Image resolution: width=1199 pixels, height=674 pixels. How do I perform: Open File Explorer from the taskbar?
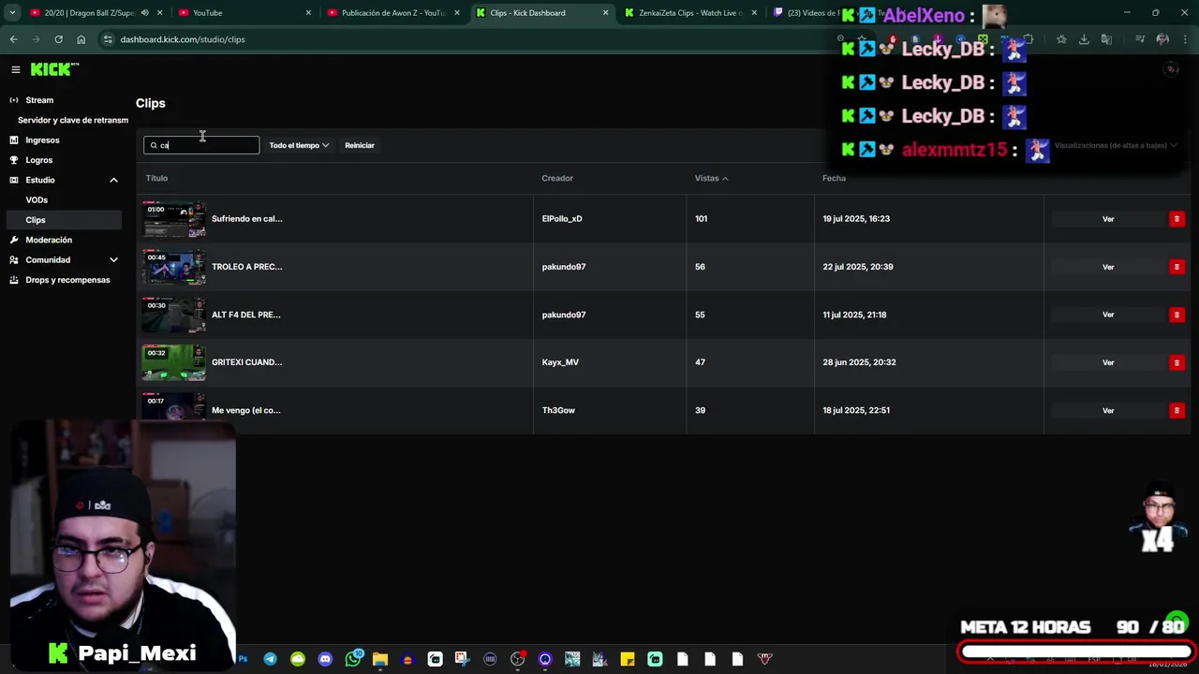tap(380, 659)
